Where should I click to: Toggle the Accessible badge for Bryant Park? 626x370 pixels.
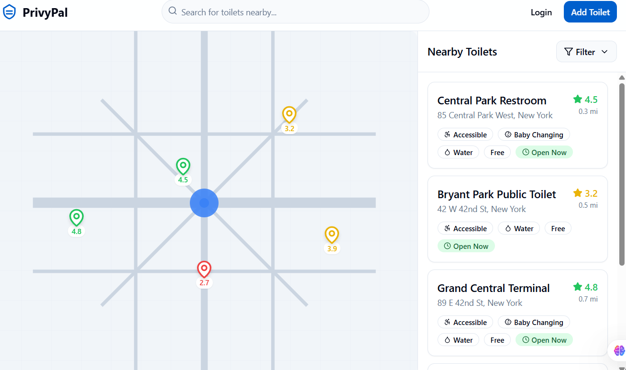pyautogui.click(x=465, y=228)
